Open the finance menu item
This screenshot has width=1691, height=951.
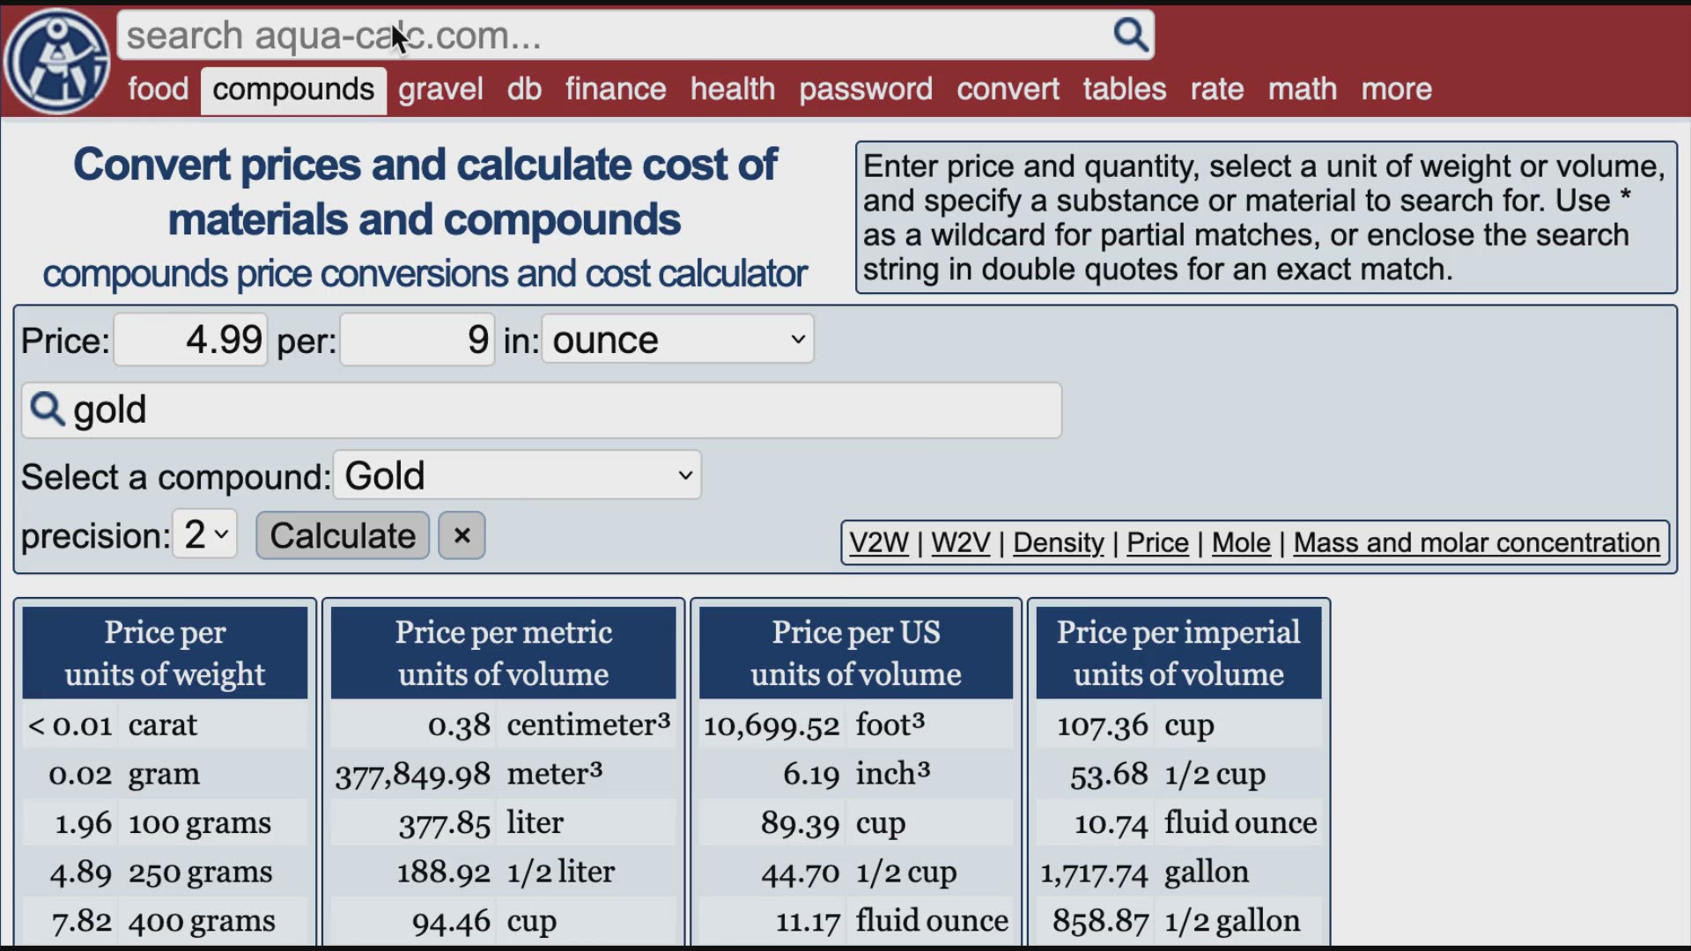point(615,89)
